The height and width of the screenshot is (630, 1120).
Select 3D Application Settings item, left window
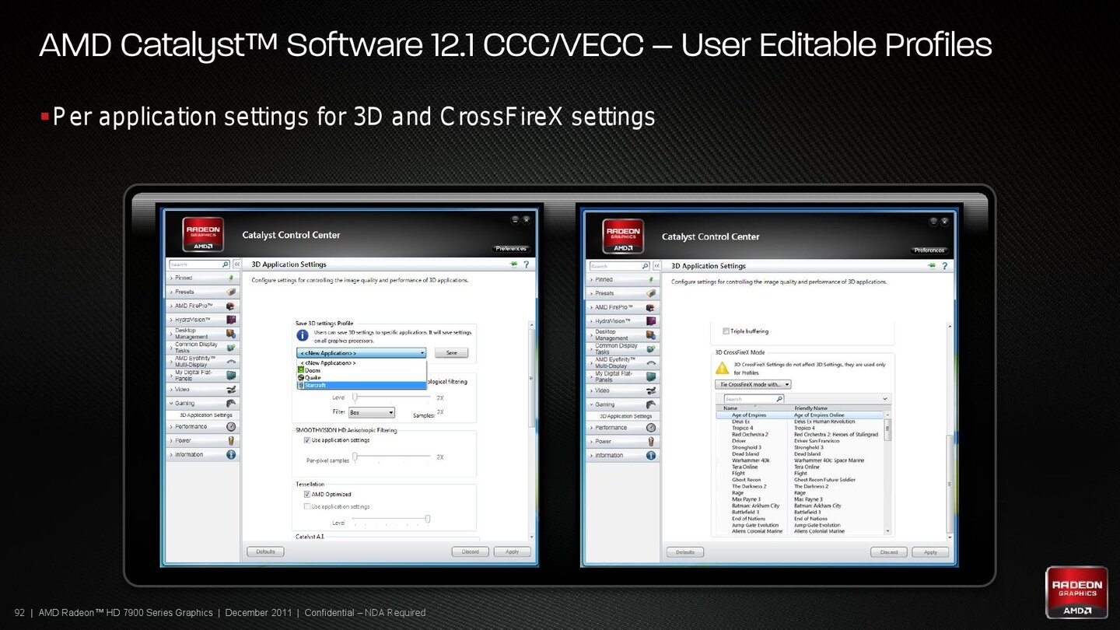point(206,415)
